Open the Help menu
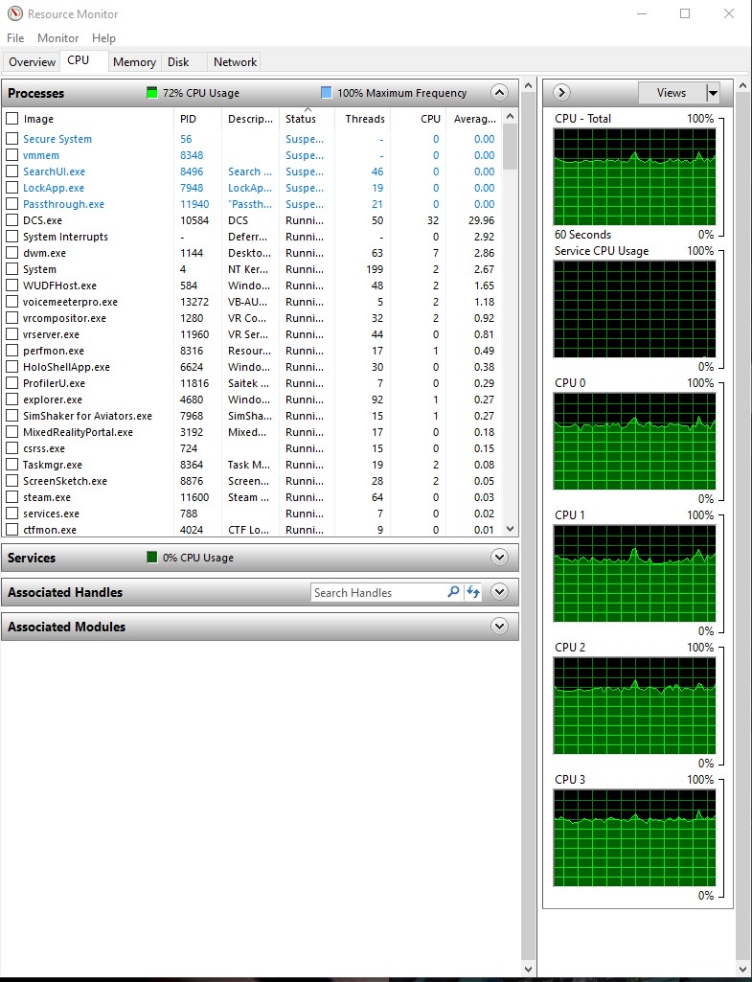752x982 pixels. point(103,38)
